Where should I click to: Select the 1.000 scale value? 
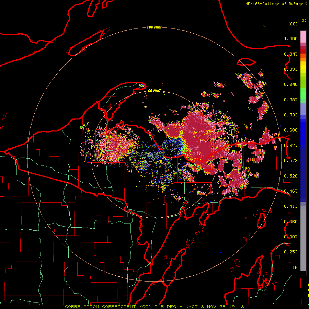[x=291, y=38]
